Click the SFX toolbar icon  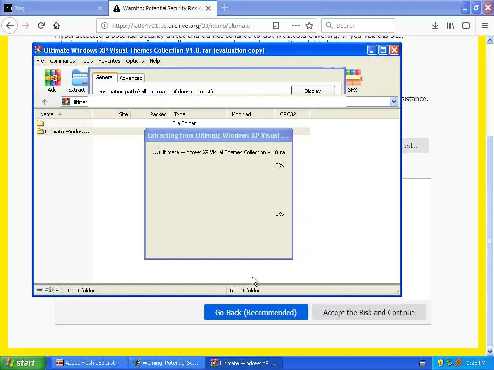[x=354, y=81]
